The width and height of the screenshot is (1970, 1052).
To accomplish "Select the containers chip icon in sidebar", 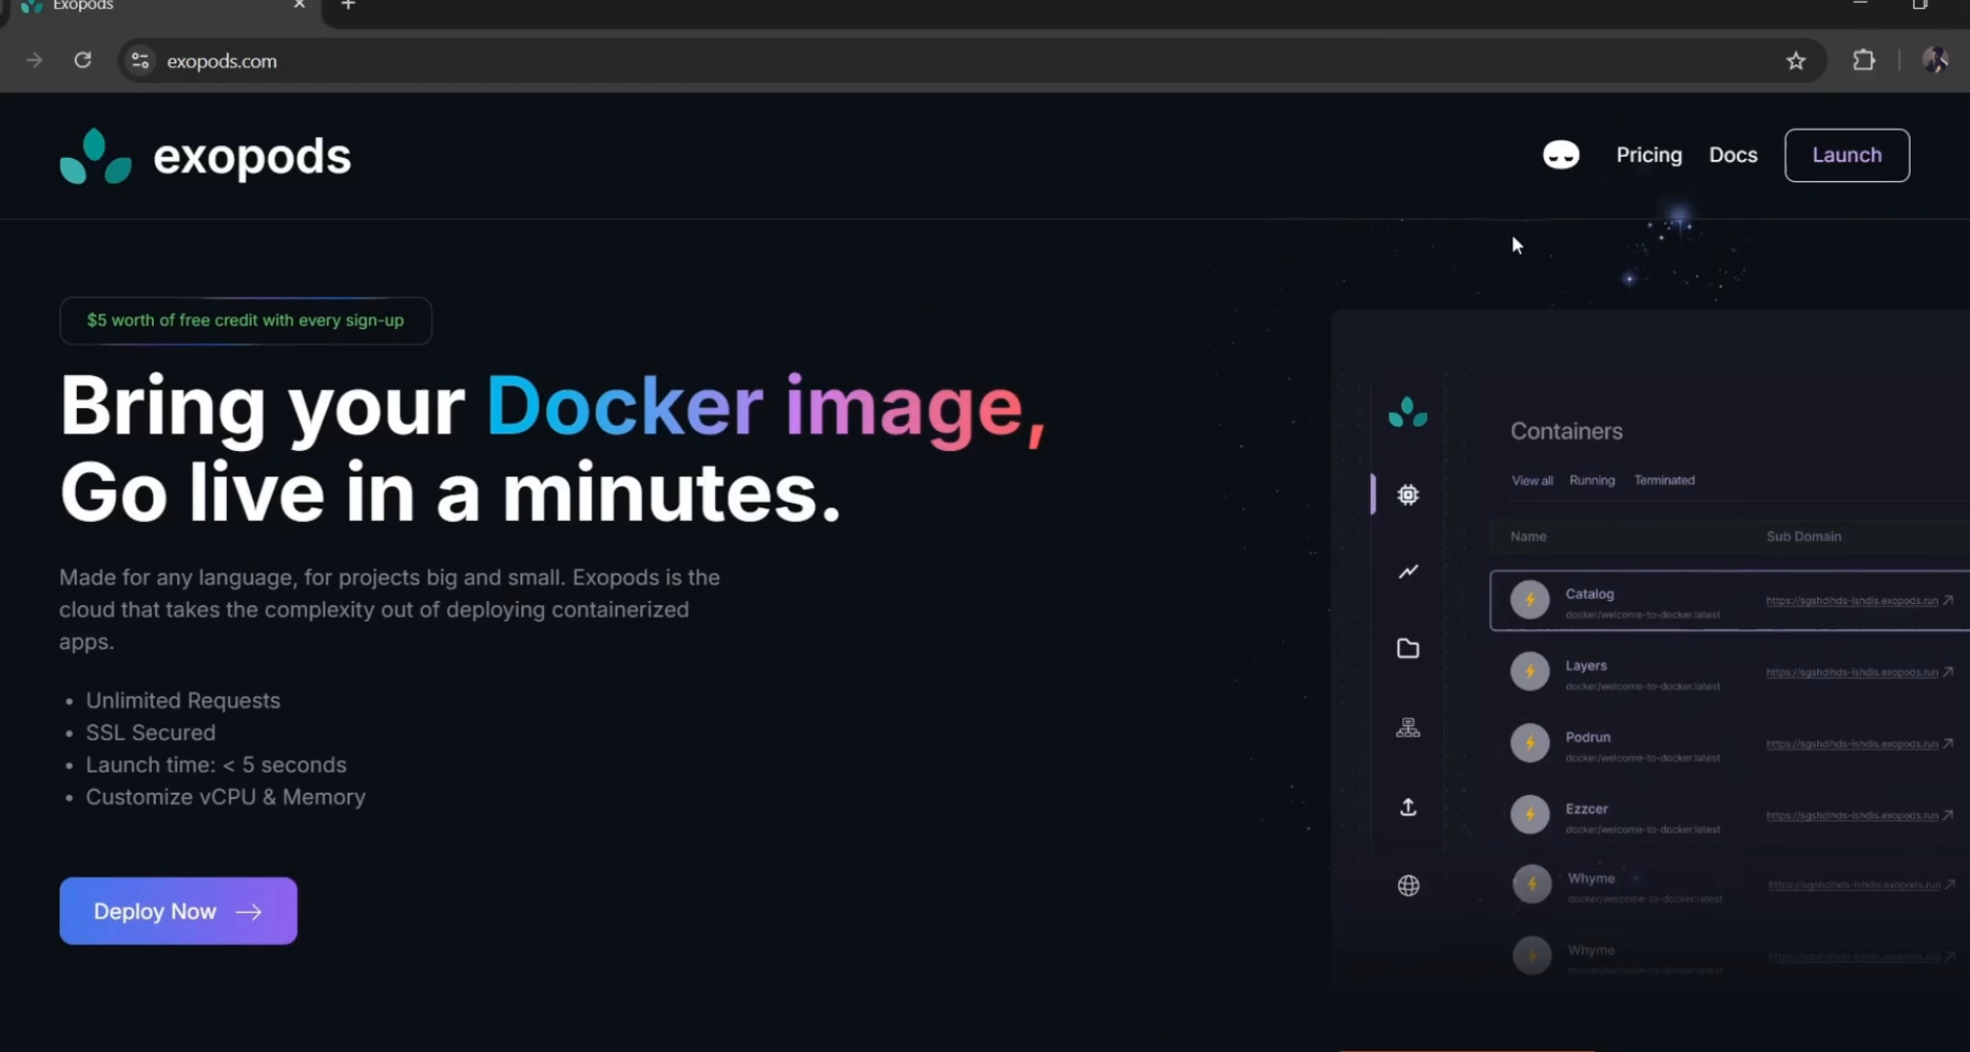I will [1408, 495].
